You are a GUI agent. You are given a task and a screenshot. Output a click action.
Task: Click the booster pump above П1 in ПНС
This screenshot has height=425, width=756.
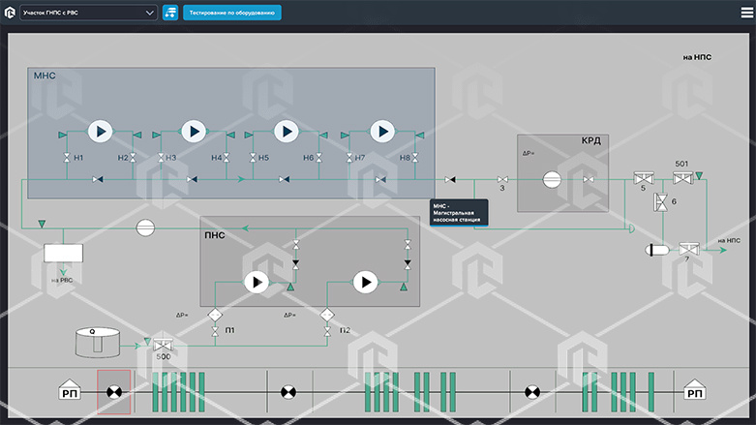tap(256, 282)
